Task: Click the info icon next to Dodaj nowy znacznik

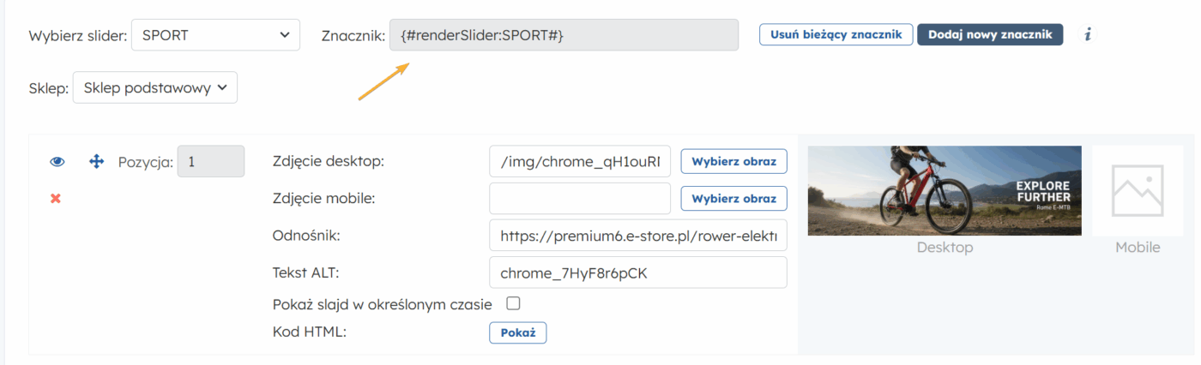Action: tap(1088, 34)
